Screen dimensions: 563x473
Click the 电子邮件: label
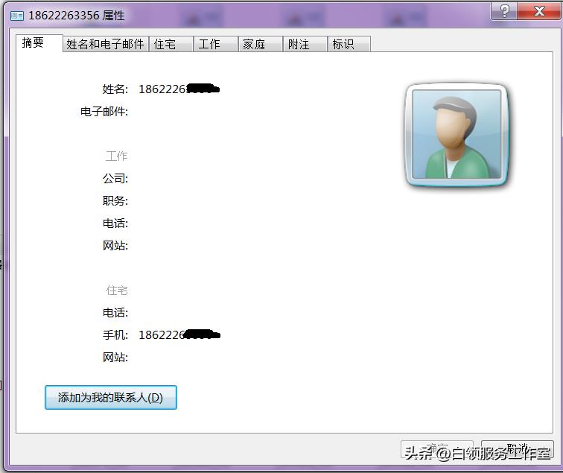[x=104, y=112]
